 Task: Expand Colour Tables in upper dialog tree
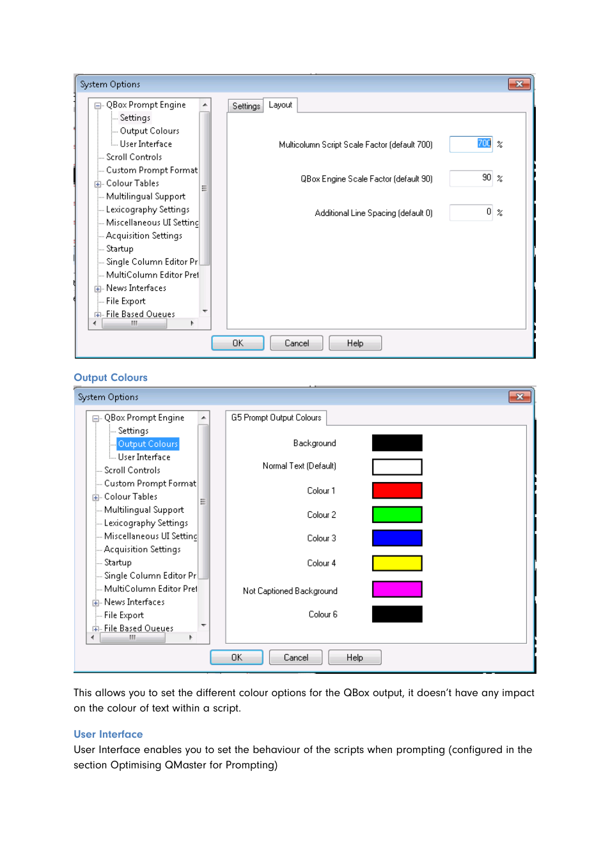[98, 184]
